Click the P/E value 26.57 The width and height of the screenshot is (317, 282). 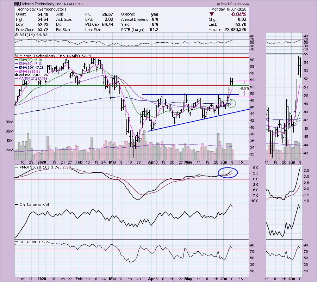(107, 14)
